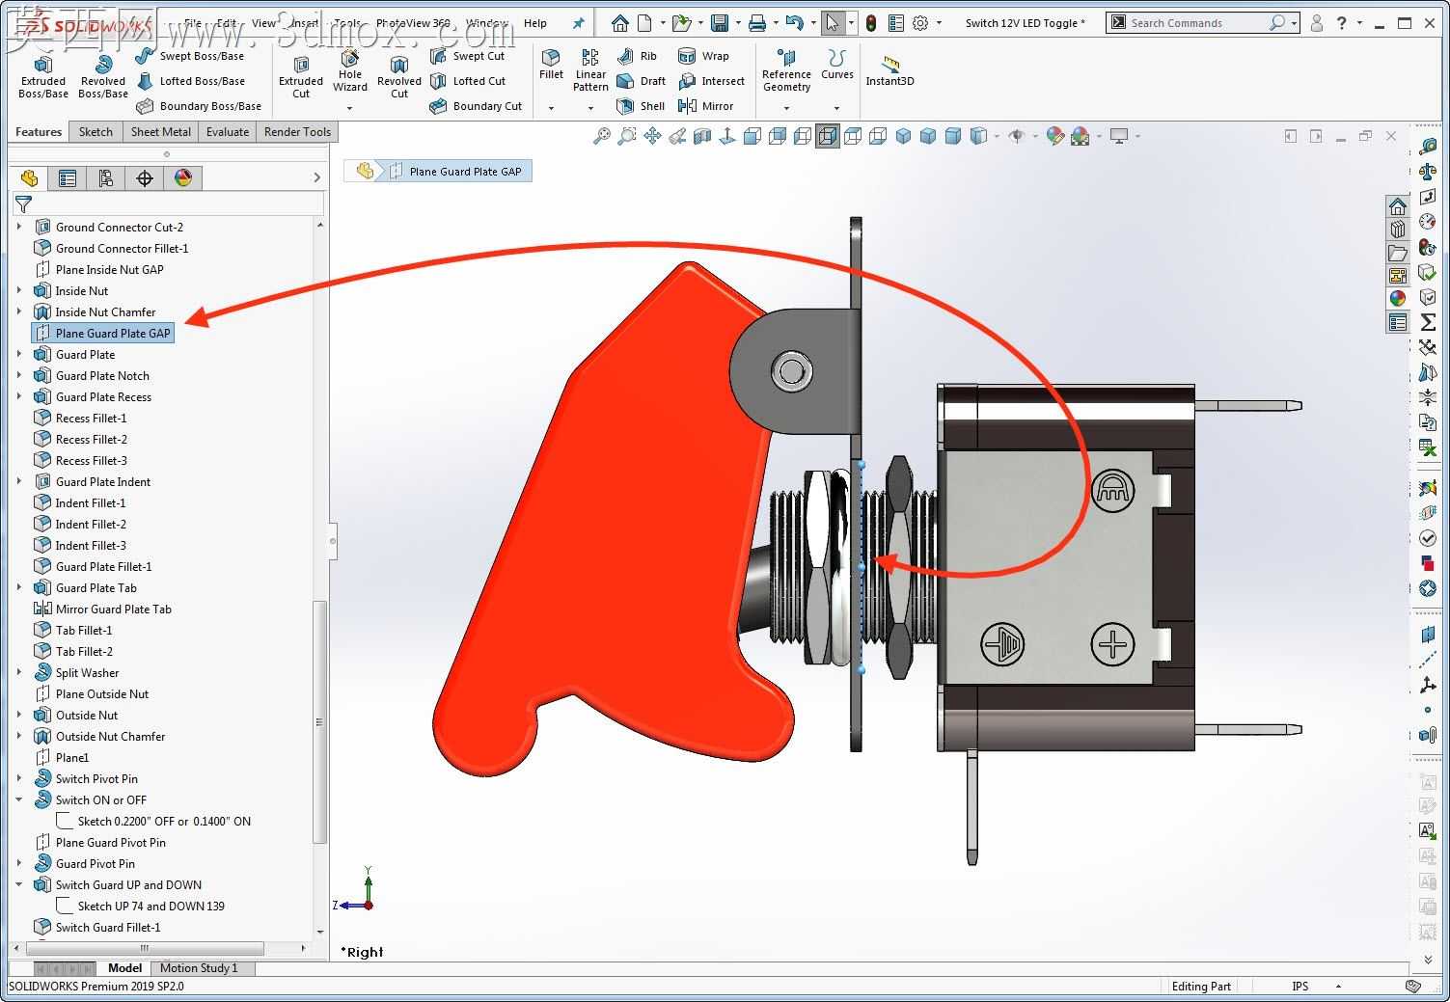Open Appearances color ball in task pane

[1398, 299]
